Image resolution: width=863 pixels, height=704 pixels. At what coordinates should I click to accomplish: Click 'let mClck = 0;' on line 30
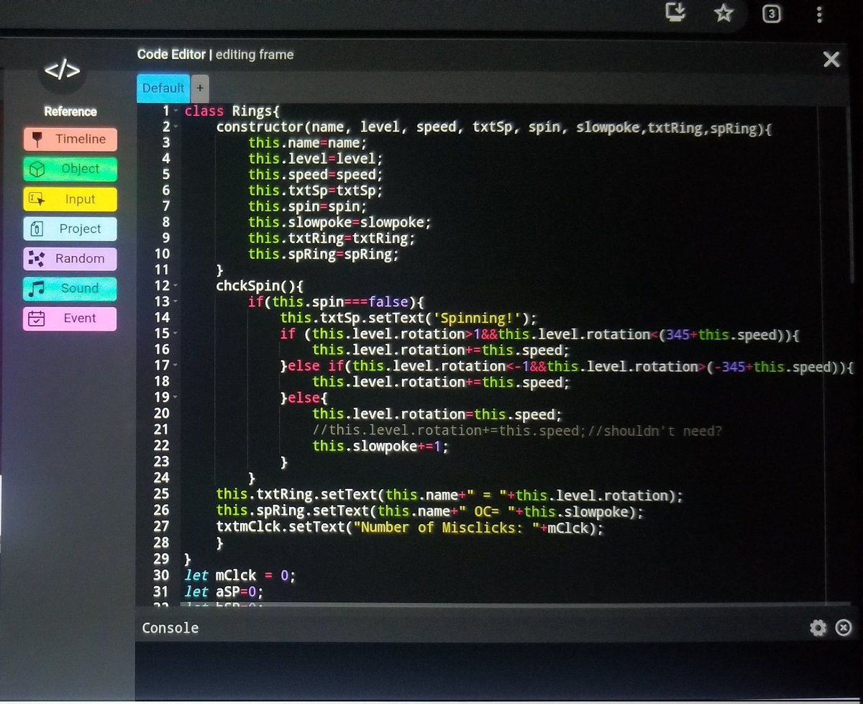click(239, 575)
